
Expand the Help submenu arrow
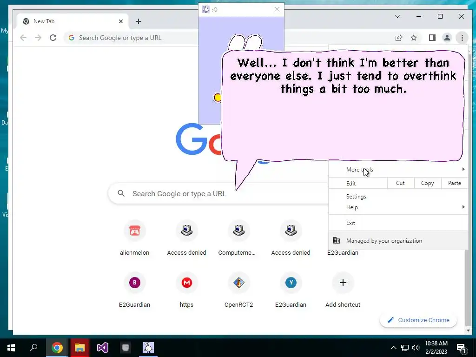click(463, 207)
